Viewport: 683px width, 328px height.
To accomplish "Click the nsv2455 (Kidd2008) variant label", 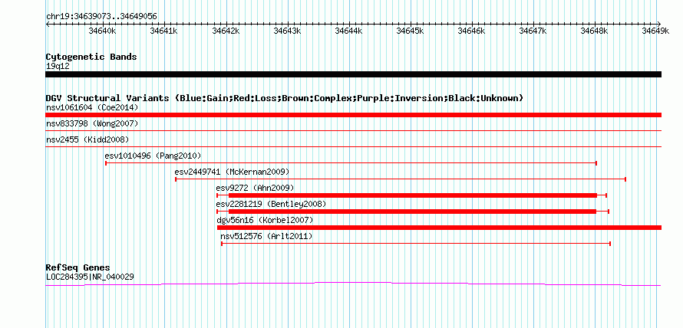I will (x=87, y=139).
